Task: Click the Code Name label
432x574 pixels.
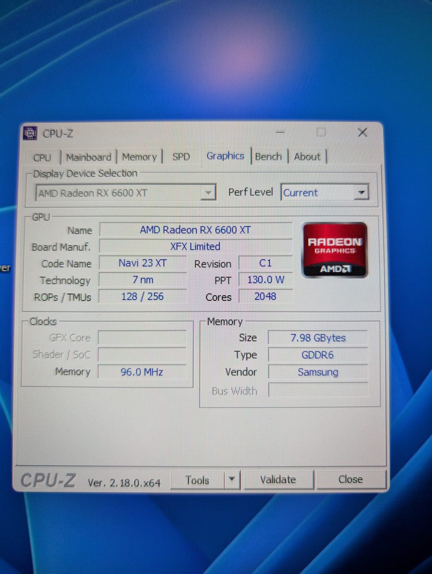Action: point(66,264)
